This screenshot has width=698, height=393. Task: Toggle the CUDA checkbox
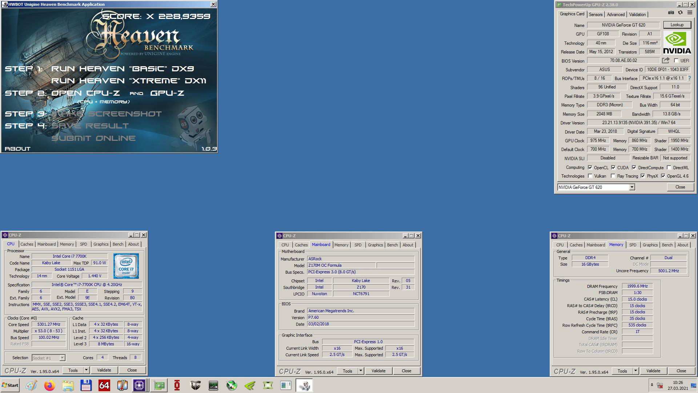click(613, 168)
